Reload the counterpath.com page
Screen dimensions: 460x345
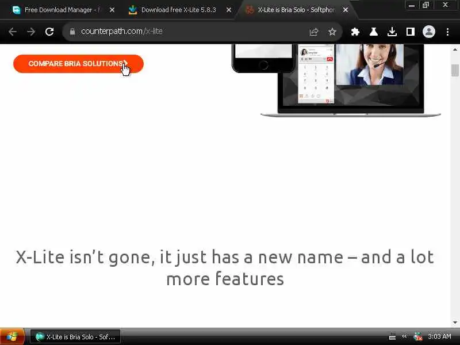[49, 32]
